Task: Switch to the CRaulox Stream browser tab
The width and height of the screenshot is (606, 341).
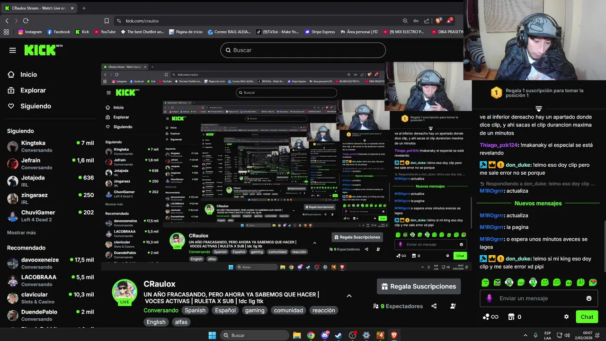Action: [38, 8]
